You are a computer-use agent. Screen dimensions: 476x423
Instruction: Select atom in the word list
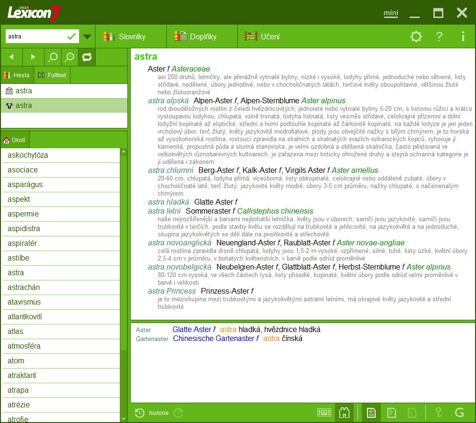click(61, 361)
